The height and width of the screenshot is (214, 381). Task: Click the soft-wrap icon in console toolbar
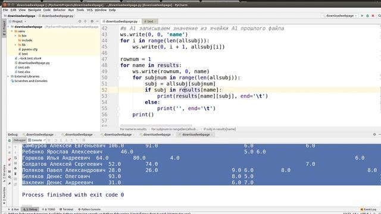point(15,158)
